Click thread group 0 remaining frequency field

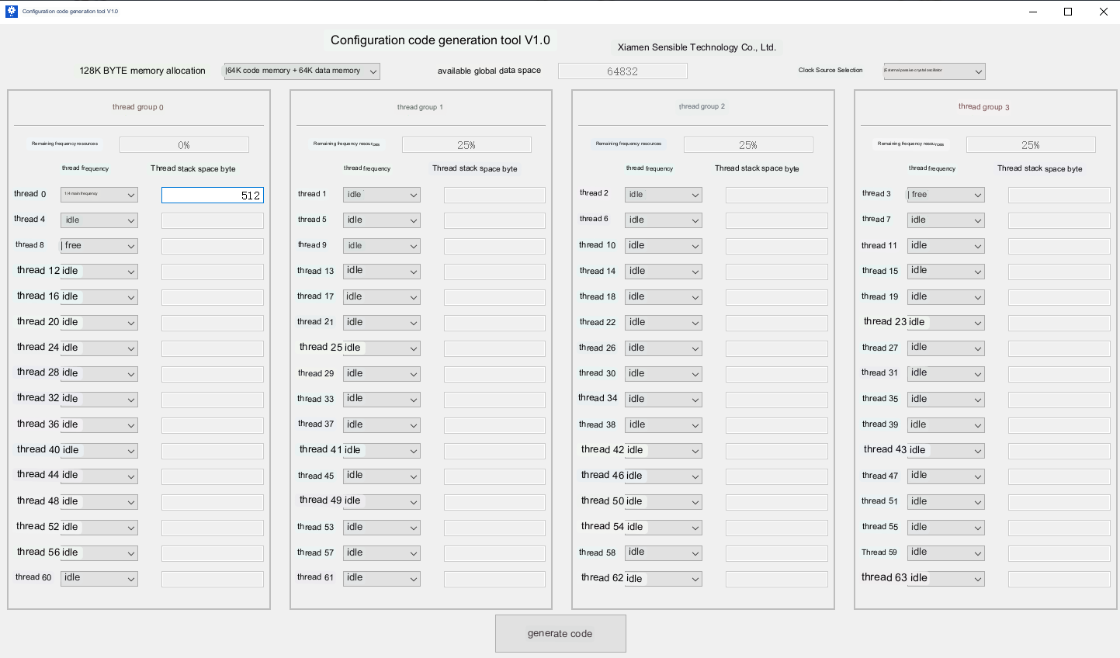pyautogui.click(x=184, y=145)
